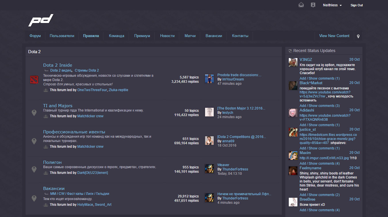Image resolution: width=388 pixels, height=217 pixels.
Task: Open ThunderFortress avatar in the Полигон row
Action: pyautogui.click(x=209, y=168)
